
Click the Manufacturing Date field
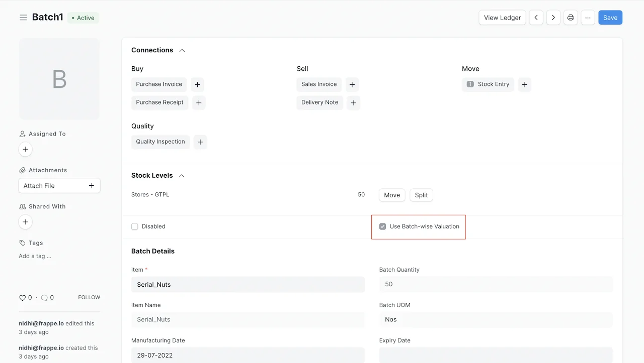(x=248, y=355)
